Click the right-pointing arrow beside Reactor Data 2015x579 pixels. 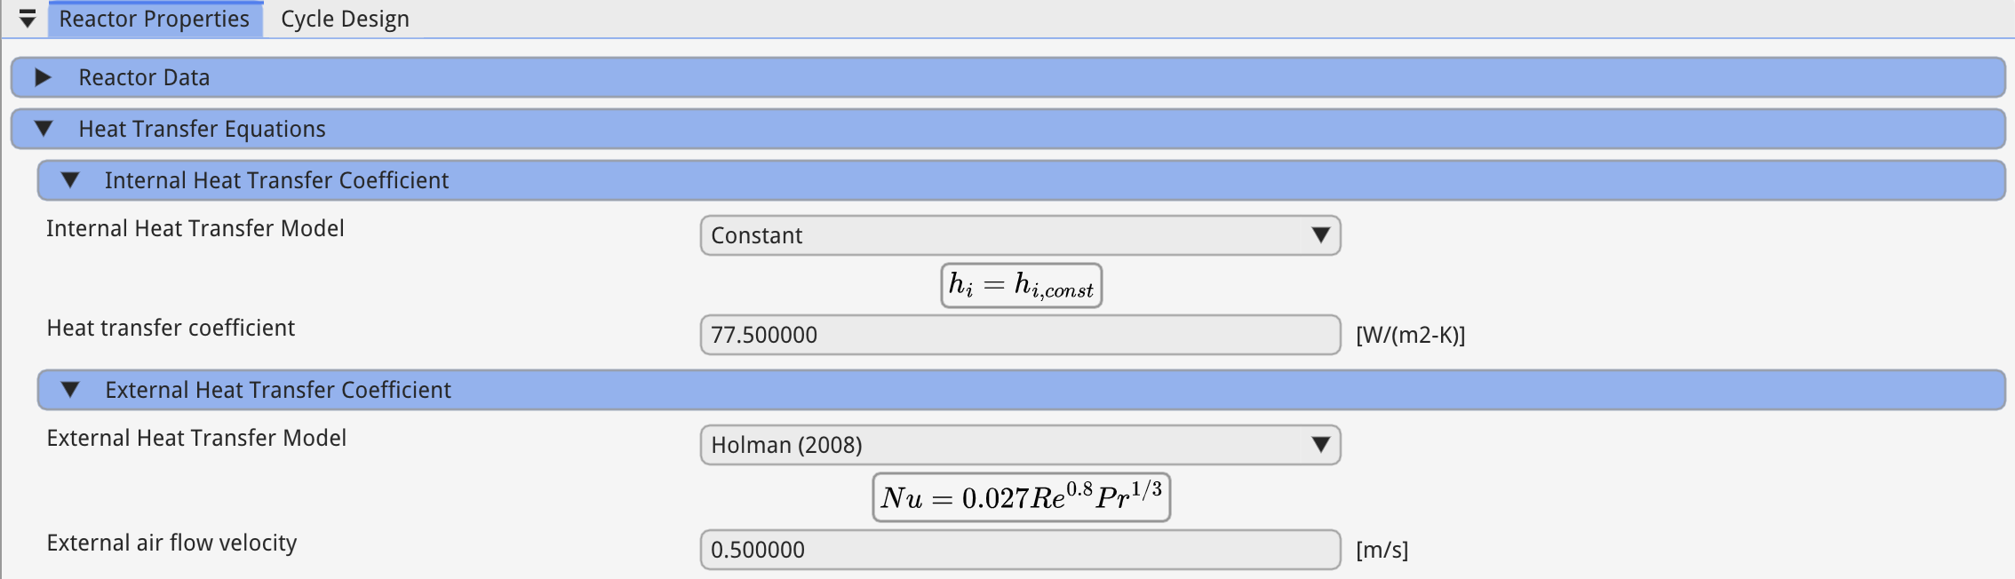[43, 77]
